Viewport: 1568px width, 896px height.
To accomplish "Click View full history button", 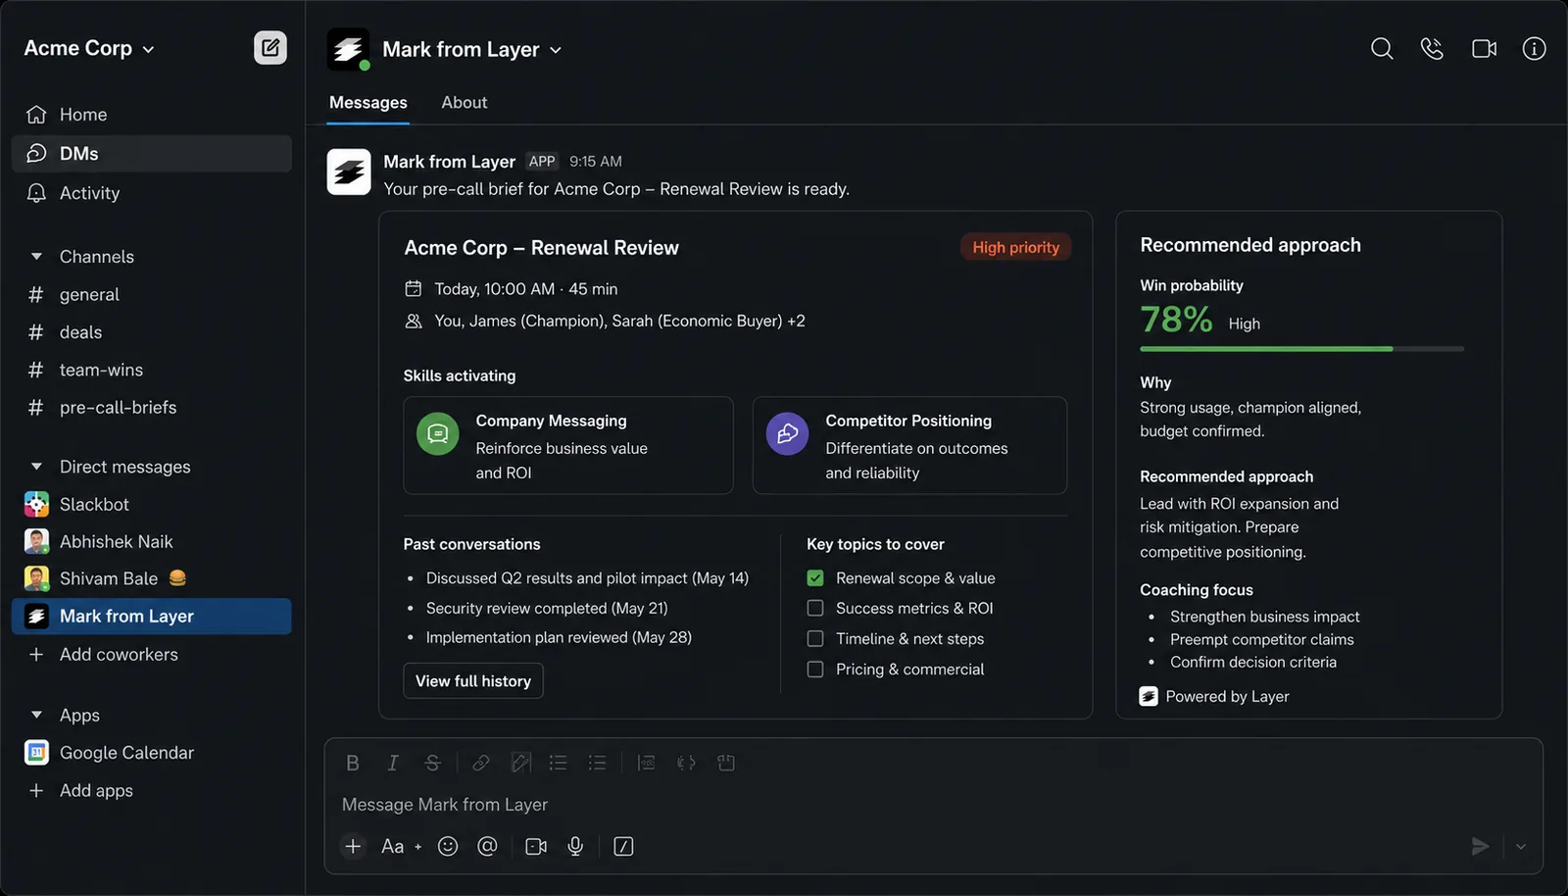I will (473, 680).
